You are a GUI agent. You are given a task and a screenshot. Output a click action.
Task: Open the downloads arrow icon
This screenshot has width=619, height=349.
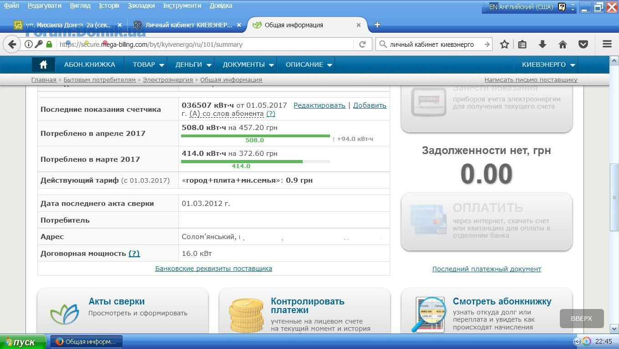pos(542,44)
